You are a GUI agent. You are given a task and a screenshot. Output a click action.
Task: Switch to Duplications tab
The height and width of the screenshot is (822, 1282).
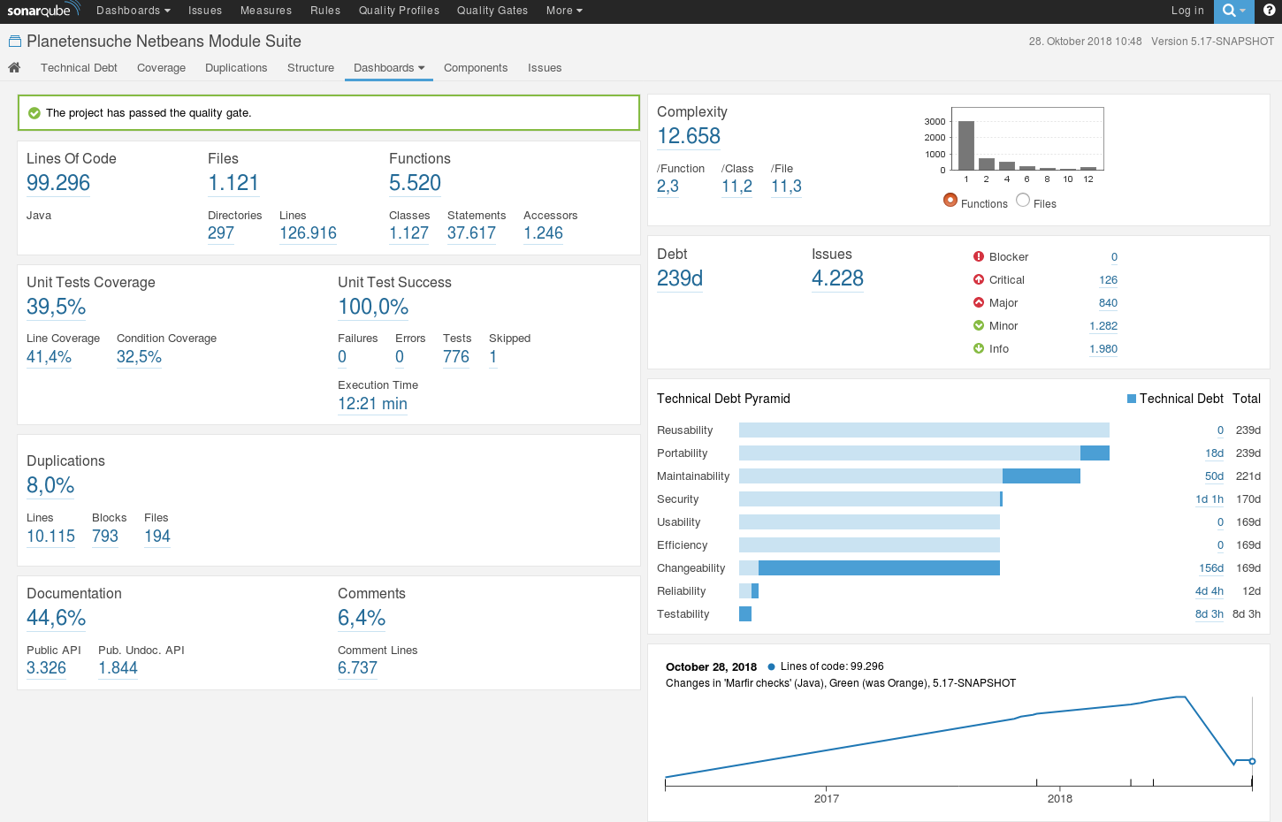[x=236, y=67]
